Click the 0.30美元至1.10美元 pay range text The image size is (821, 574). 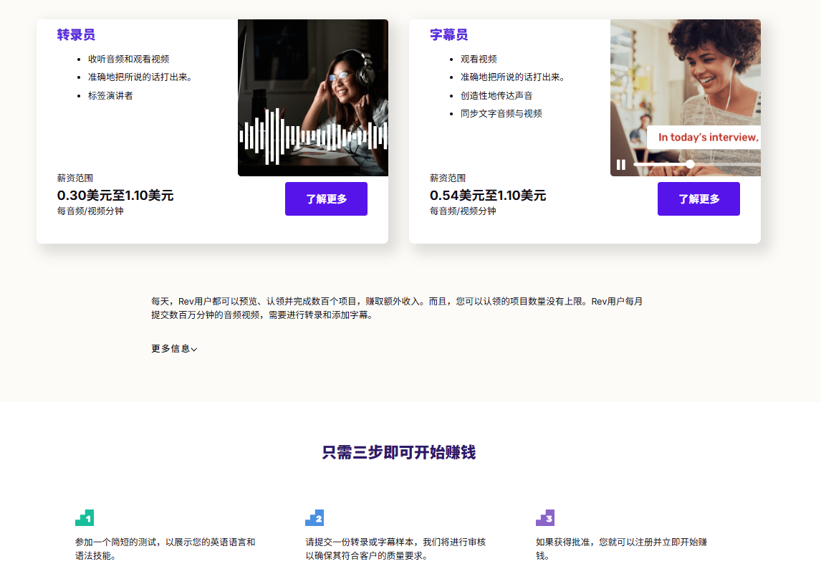pos(116,194)
